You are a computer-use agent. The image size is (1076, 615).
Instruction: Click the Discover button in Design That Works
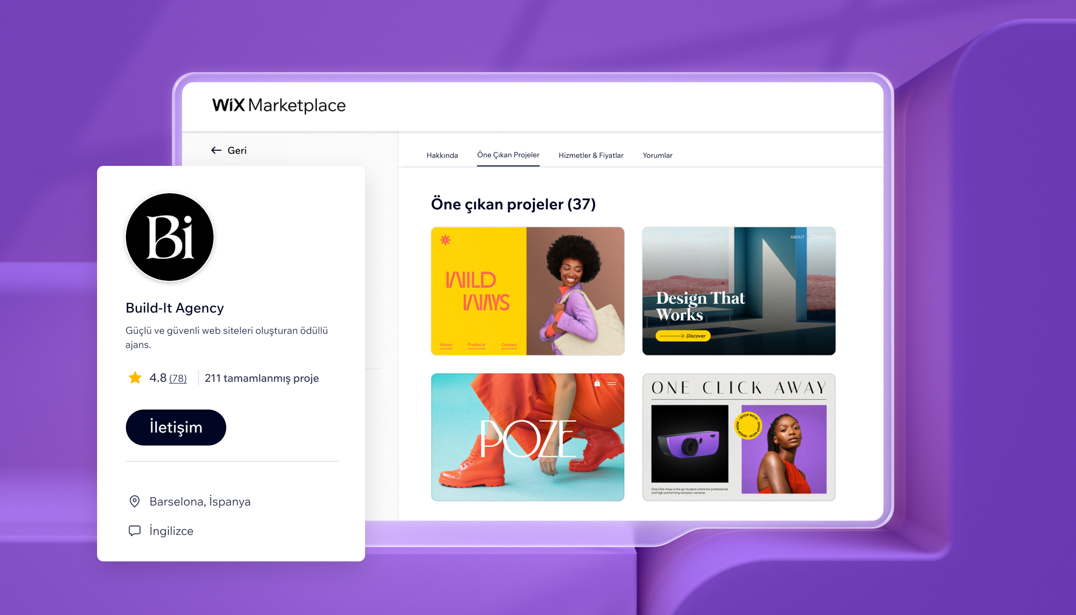coord(683,336)
